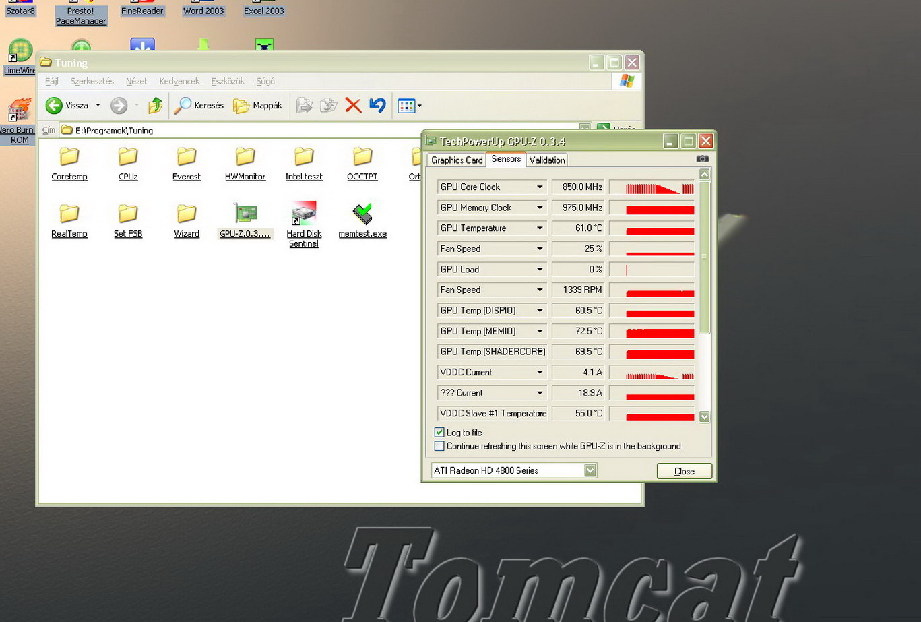
Task: Open the GPU Memory Clock sensor dropdown
Action: [539, 208]
